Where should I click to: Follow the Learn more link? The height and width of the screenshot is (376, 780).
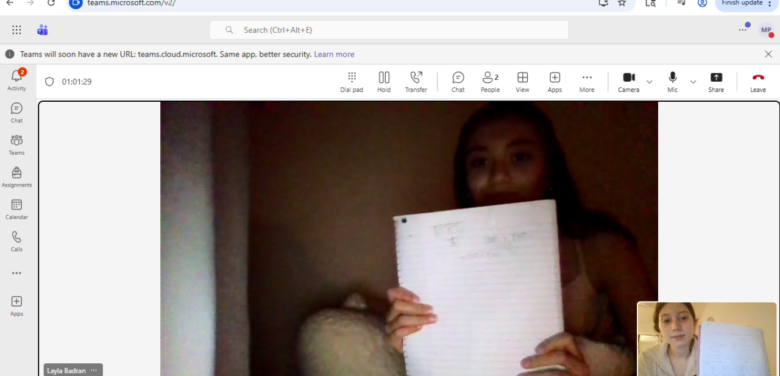coord(334,54)
